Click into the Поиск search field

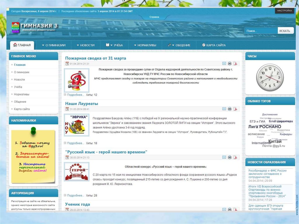click(261, 31)
